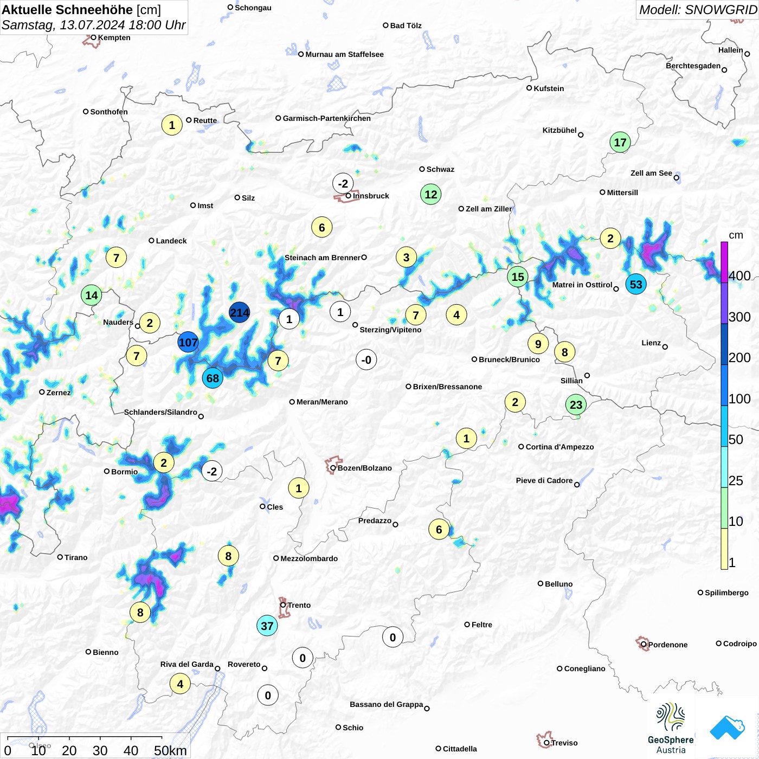Click the 2 marker beside Nauders
This screenshot has width=759, height=759.
(x=150, y=324)
